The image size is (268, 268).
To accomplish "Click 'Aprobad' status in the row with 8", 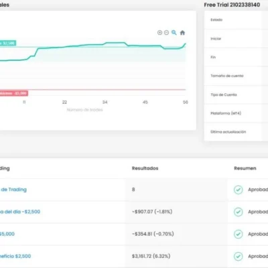I will tap(258, 190).
